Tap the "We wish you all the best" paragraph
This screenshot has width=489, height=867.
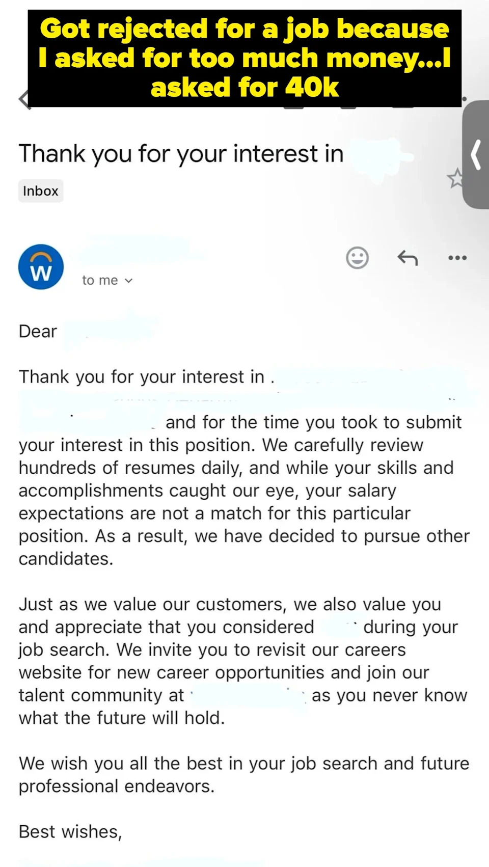(243, 774)
